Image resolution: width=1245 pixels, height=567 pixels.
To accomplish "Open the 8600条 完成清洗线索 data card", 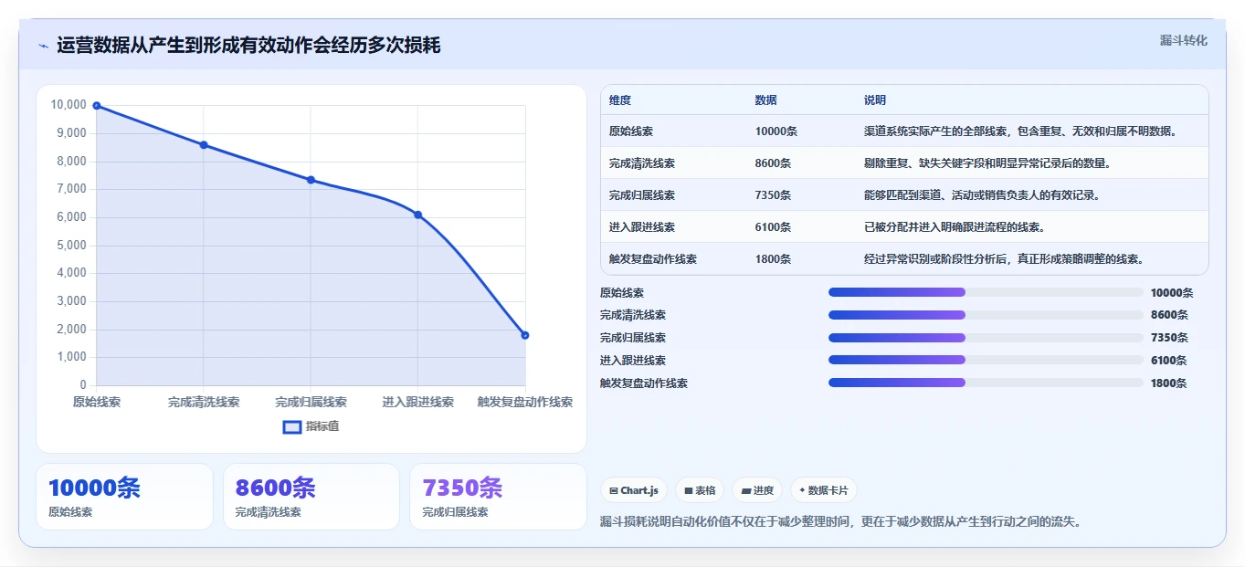I will [x=311, y=497].
